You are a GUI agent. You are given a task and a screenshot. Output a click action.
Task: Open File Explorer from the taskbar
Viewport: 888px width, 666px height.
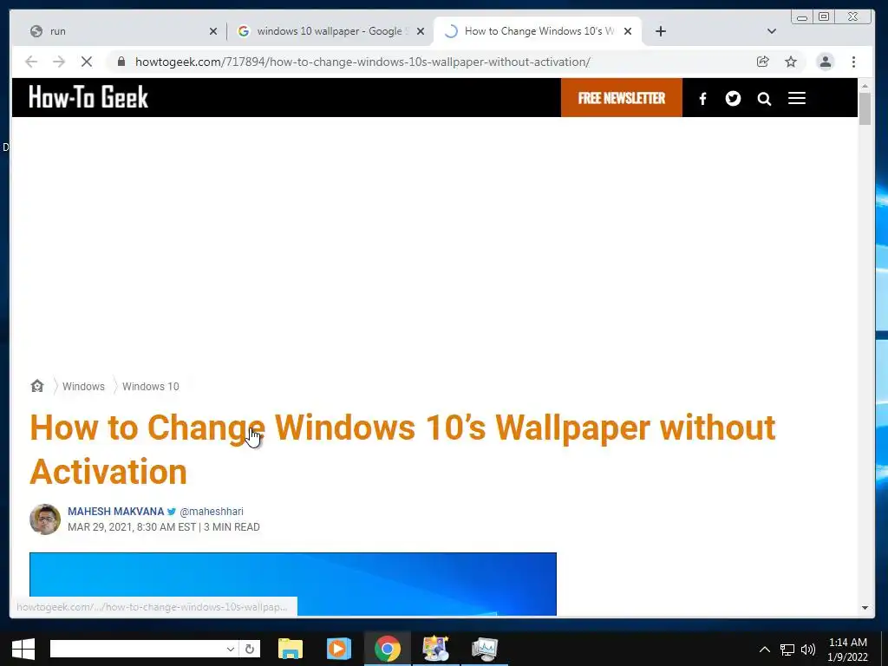tap(291, 649)
